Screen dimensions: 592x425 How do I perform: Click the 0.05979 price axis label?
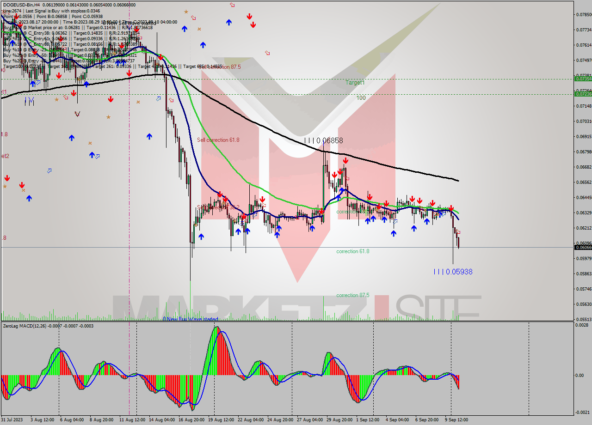[x=584, y=258]
